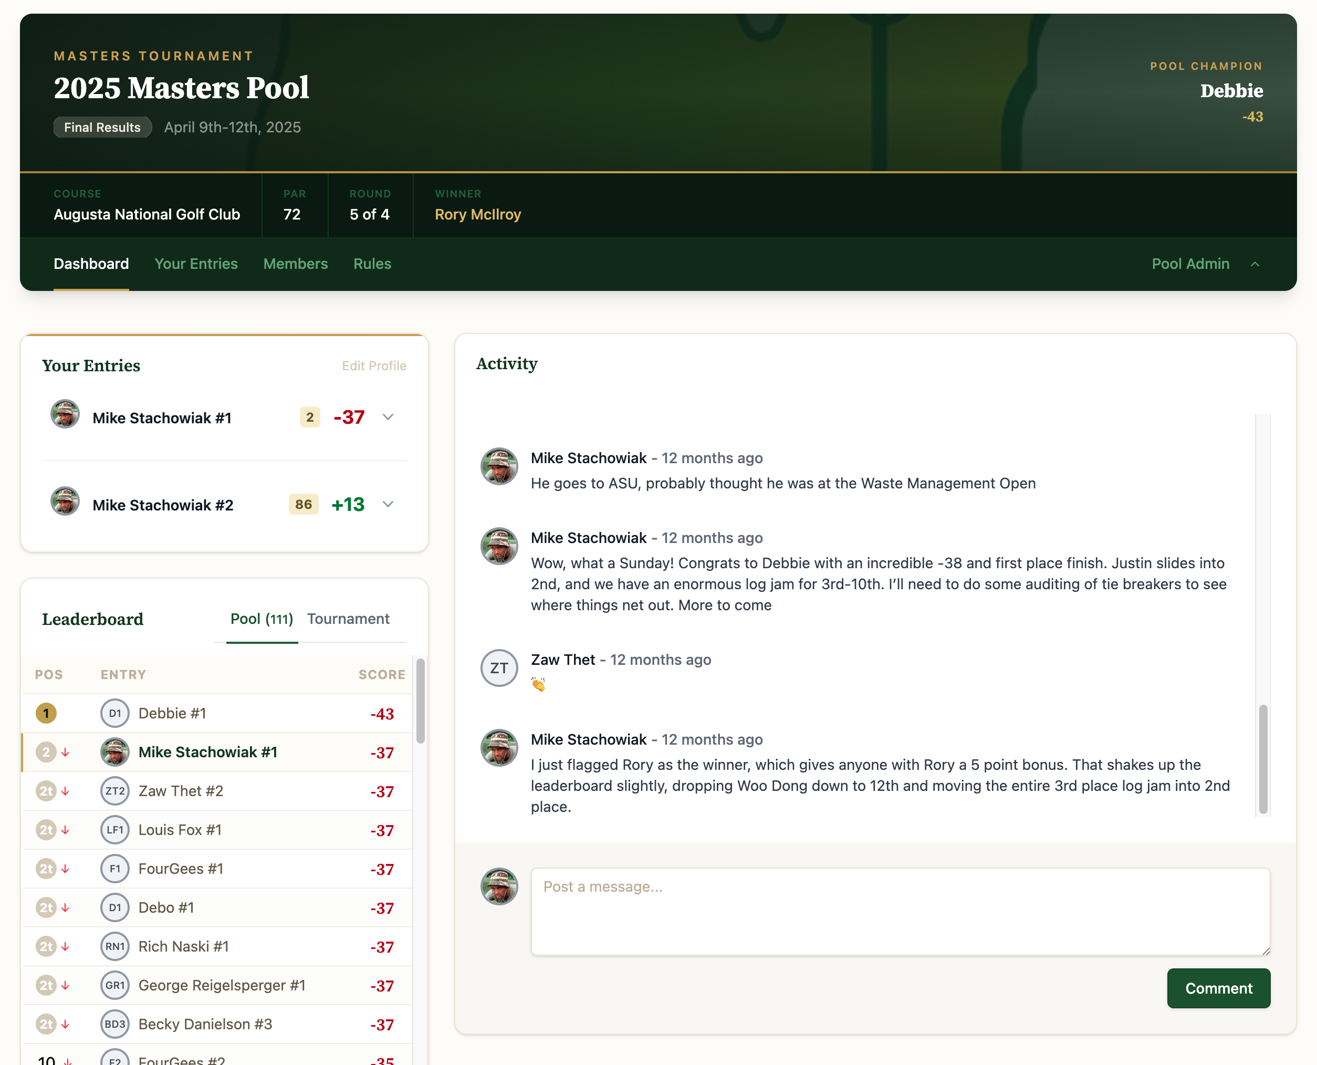Click the Edit Profile link
The width and height of the screenshot is (1317, 1065).
tap(373, 366)
